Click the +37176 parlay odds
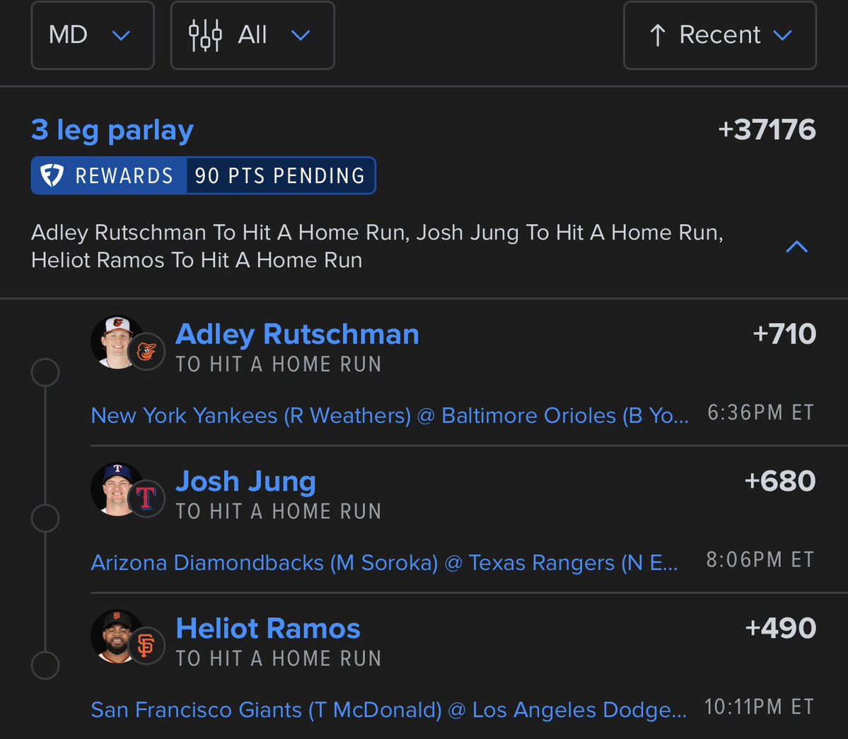 [767, 129]
